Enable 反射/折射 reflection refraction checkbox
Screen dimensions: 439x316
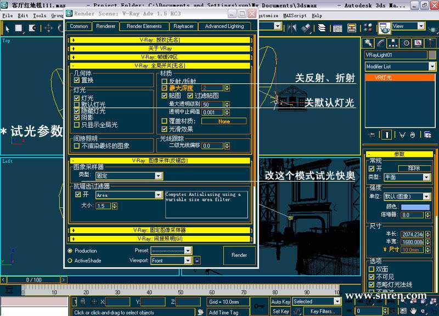pyautogui.click(x=164, y=81)
